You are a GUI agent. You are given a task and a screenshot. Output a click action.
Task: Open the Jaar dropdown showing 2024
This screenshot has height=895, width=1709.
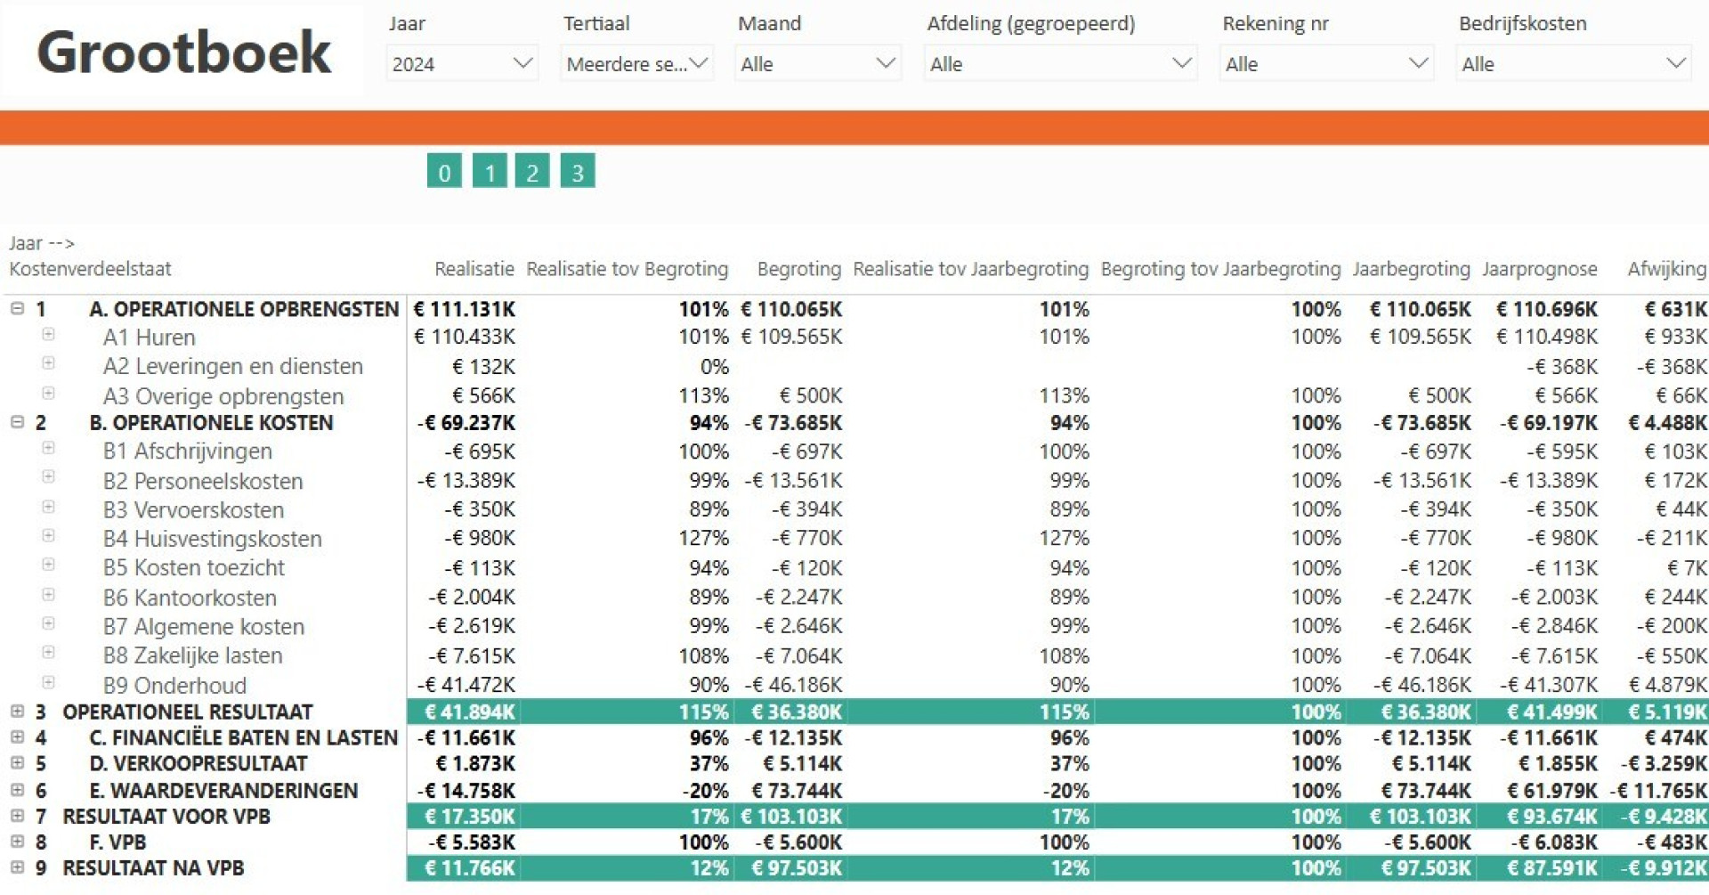point(462,63)
